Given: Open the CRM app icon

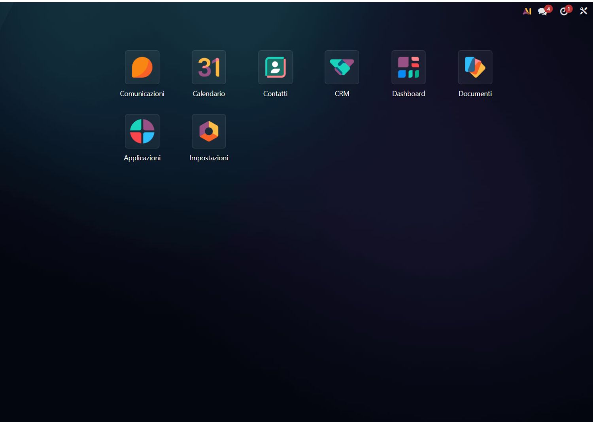Looking at the screenshot, I should coord(342,67).
